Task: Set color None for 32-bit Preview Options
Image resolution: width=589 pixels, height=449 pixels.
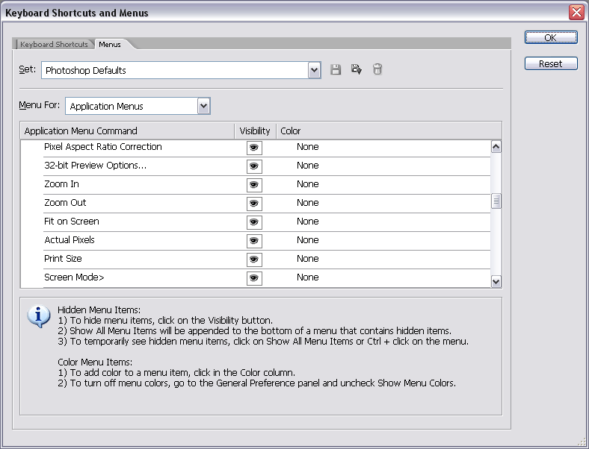Action: 307,166
